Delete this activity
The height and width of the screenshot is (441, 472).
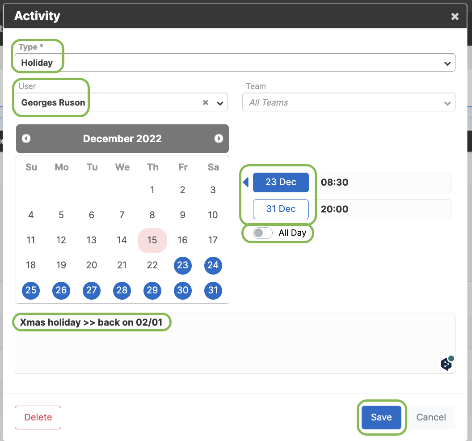tap(38, 417)
